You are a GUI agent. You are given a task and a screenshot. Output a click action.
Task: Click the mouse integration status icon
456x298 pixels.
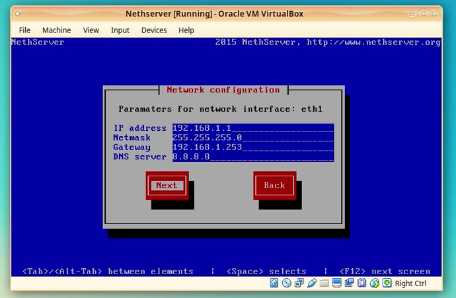tap(374, 283)
